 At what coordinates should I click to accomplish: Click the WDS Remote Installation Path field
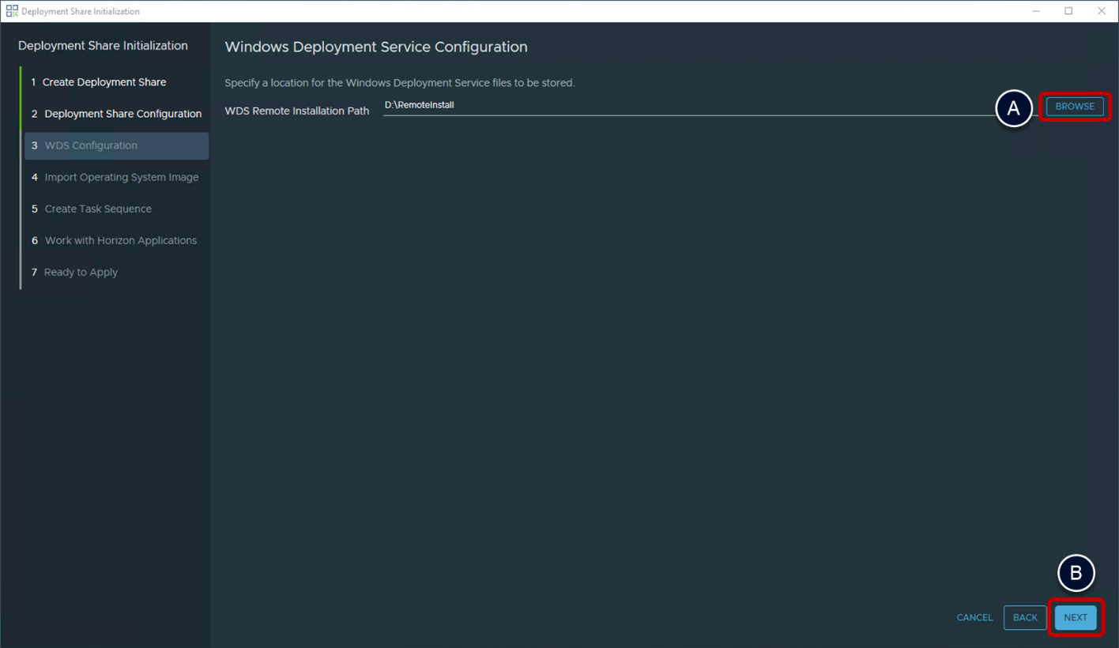[688, 105]
